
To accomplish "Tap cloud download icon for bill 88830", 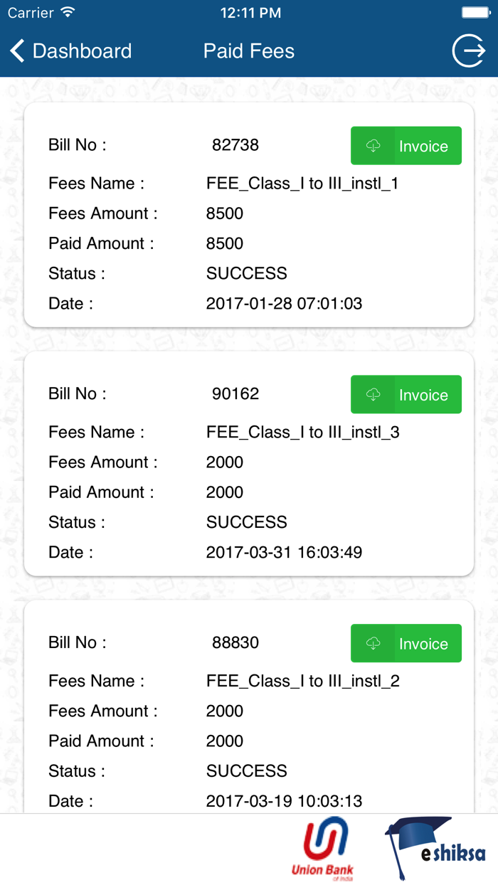I will pyautogui.click(x=373, y=644).
